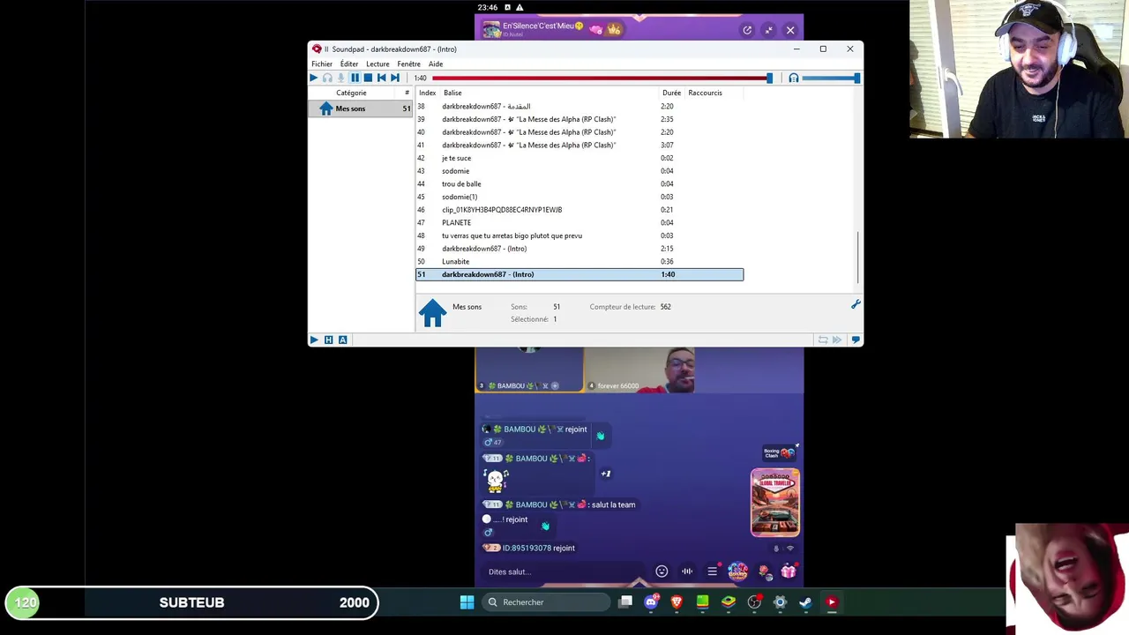The width and height of the screenshot is (1129, 635).
Task: Open the Aide menu
Action: point(436,64)
